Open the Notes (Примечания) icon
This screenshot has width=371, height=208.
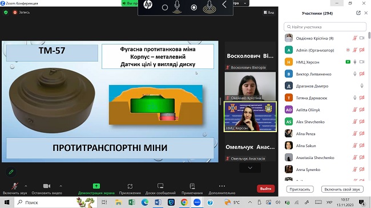(x=192, y=186)
